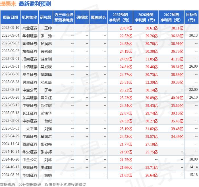This screenshot has width=199, height=187.
Task: Click the 41.19亿 forecast value
Action: pyautogui.click(x=177, y=59)
